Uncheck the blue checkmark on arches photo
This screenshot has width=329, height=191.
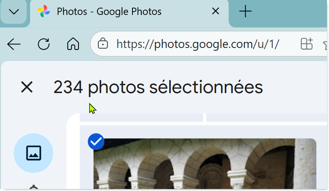point(96,141)
